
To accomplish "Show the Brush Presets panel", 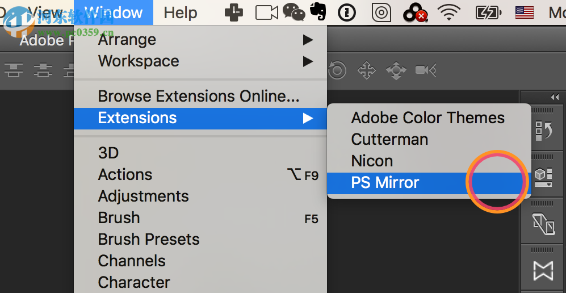I will (200, 239).
